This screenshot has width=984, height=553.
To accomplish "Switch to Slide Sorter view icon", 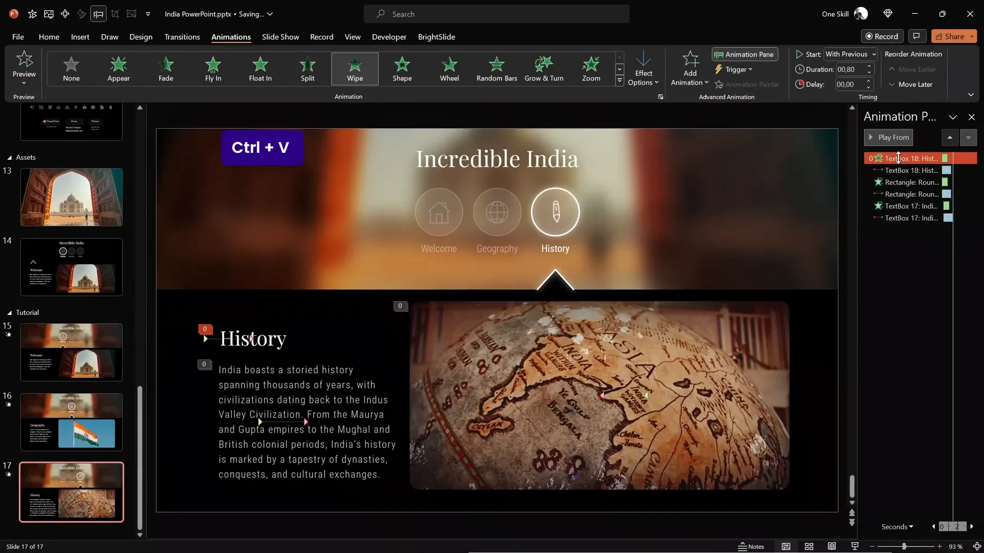I will tap(809, 546).
